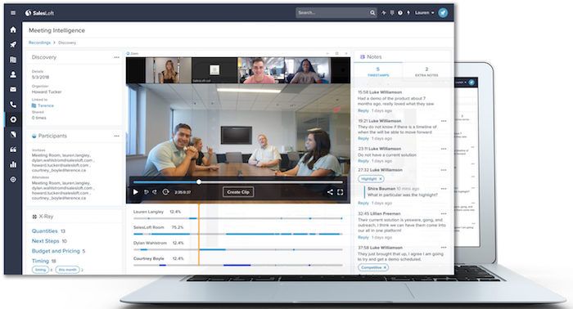Open the sidebar quotes icon above the chart

[13, 150]
